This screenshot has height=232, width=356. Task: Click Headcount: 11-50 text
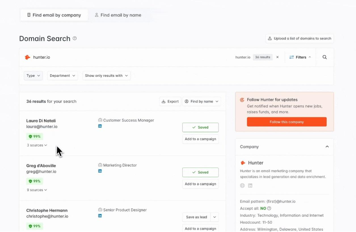(256, 222)
